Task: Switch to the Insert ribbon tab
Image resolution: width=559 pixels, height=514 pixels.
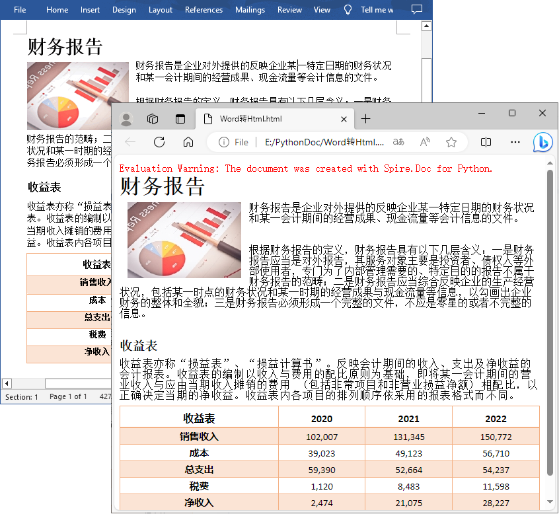Action: (x=90, y=10)
